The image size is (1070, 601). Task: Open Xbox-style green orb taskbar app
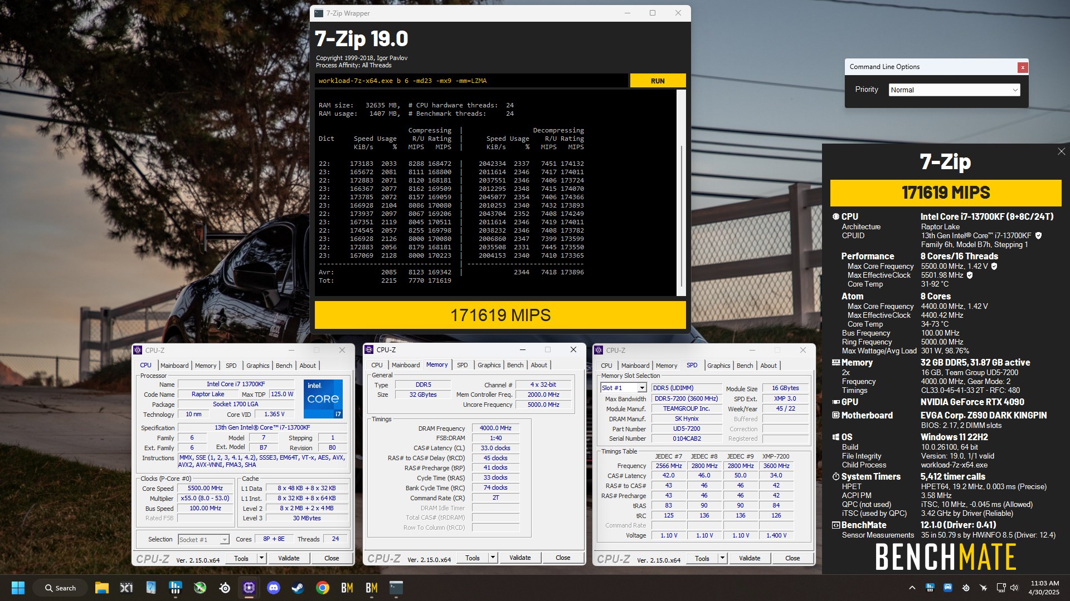pos(200,588)
